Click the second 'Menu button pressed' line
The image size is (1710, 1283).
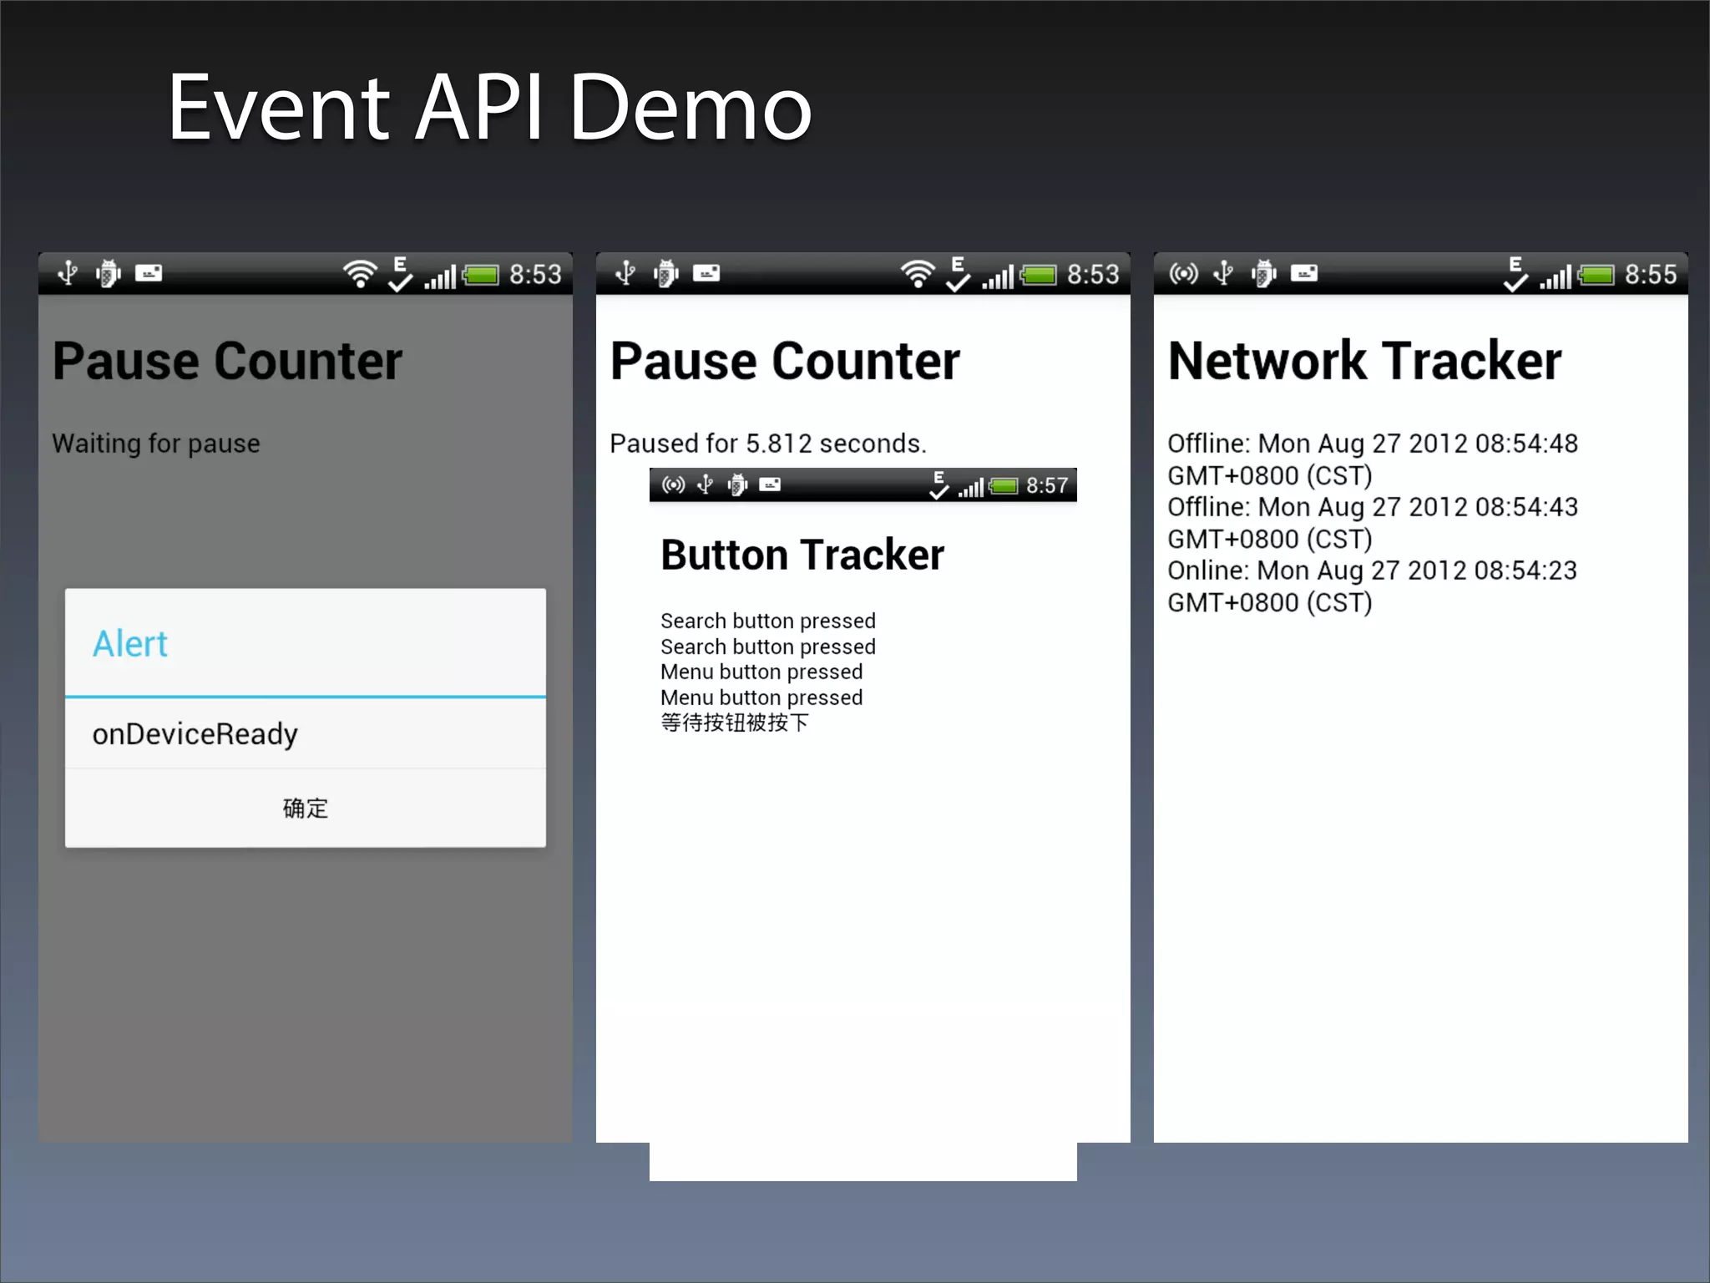(761, 698)
